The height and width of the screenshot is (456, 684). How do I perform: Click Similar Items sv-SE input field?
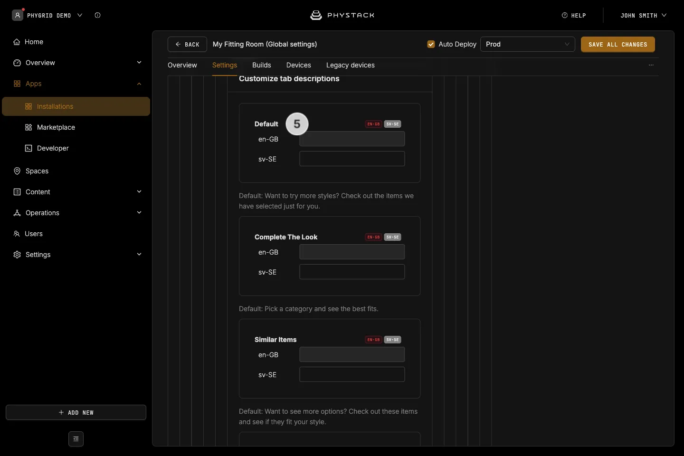pyautogui.click(x=352, y=374)
